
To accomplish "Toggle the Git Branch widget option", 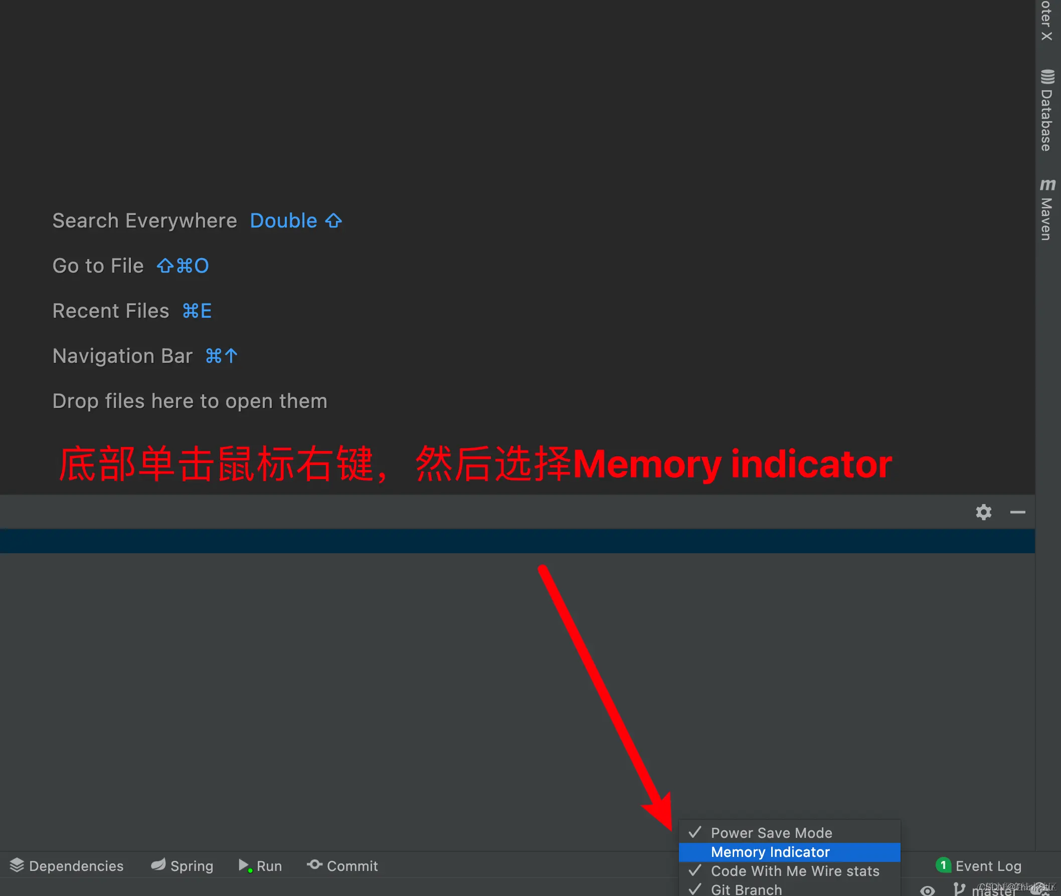I will (746, 889).
